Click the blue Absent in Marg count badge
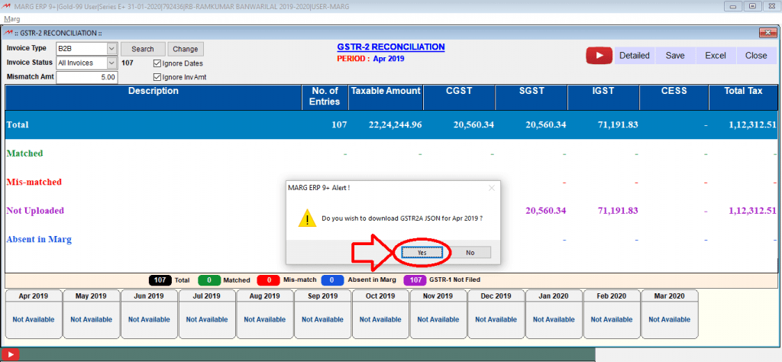 (x=333, y=280)
